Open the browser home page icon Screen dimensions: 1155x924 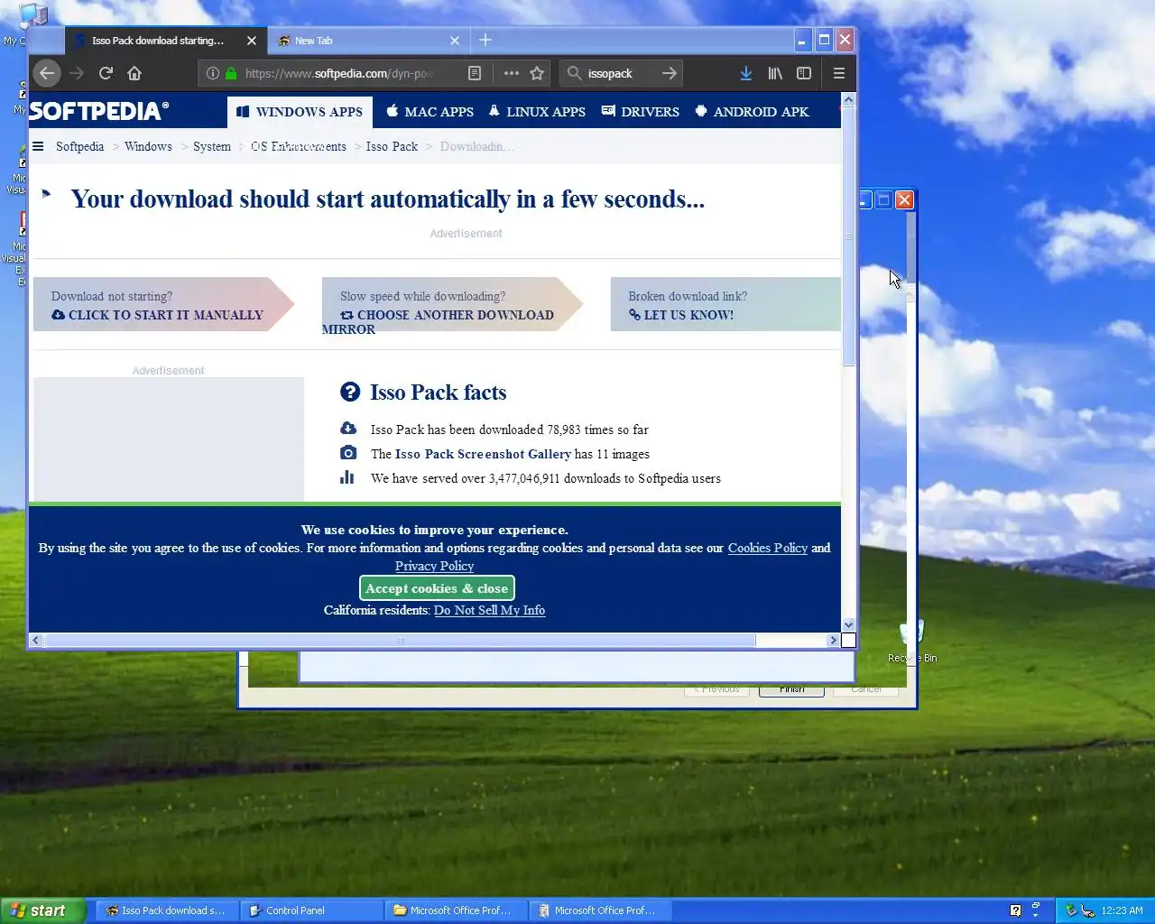pyautogui.click(x=134, y=73)
